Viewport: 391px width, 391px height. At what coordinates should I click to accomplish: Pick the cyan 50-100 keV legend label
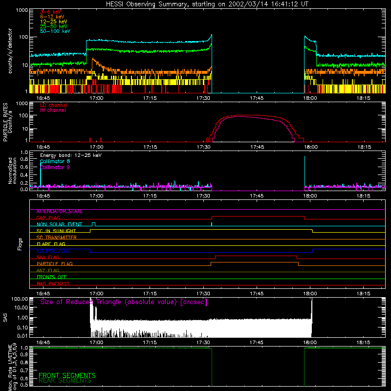click(x=55, y=31)
